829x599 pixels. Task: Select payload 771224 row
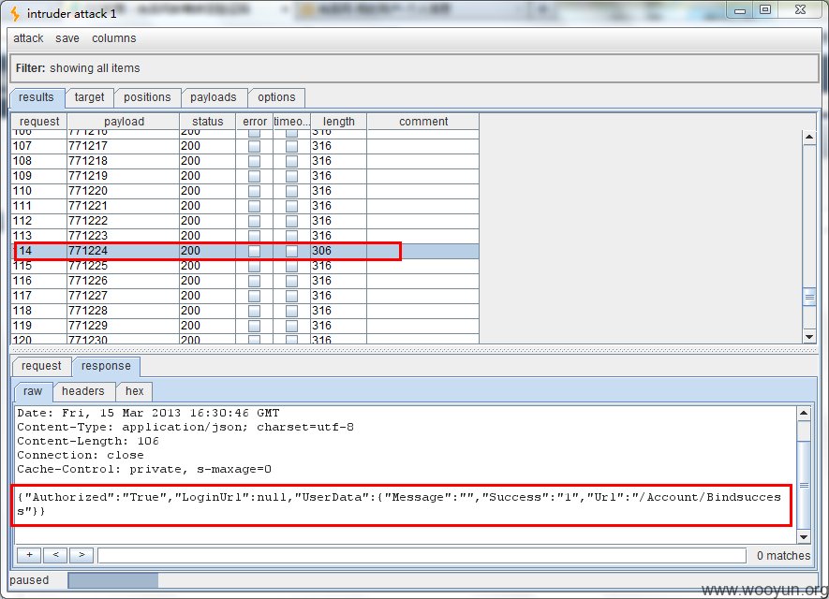245,251
